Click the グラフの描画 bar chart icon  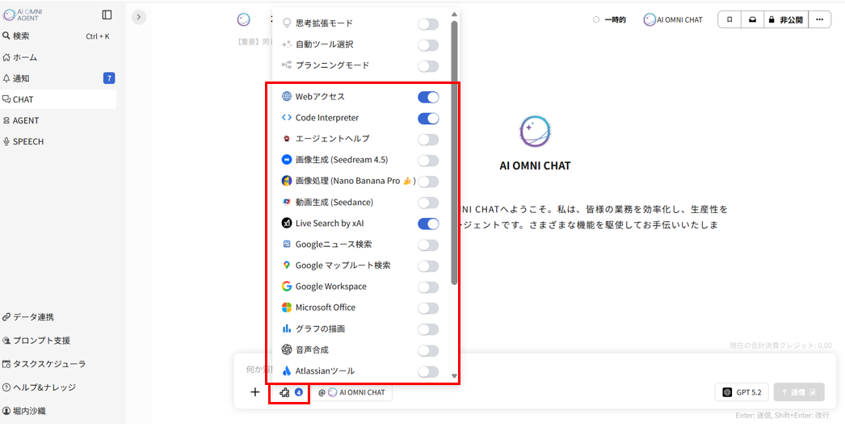287,329
